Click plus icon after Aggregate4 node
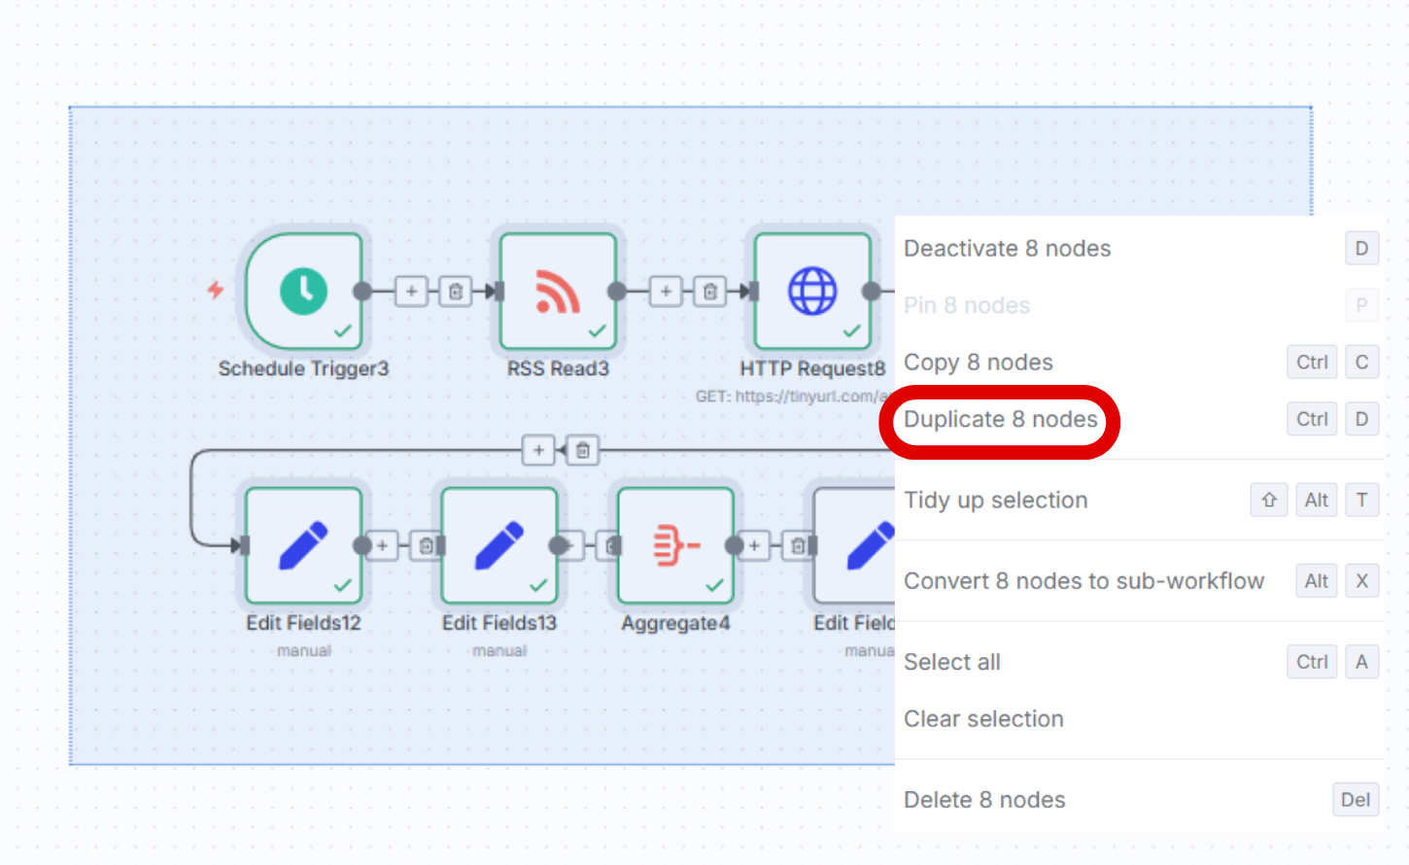The image size is (1409, 865). (x=754, y=546)
